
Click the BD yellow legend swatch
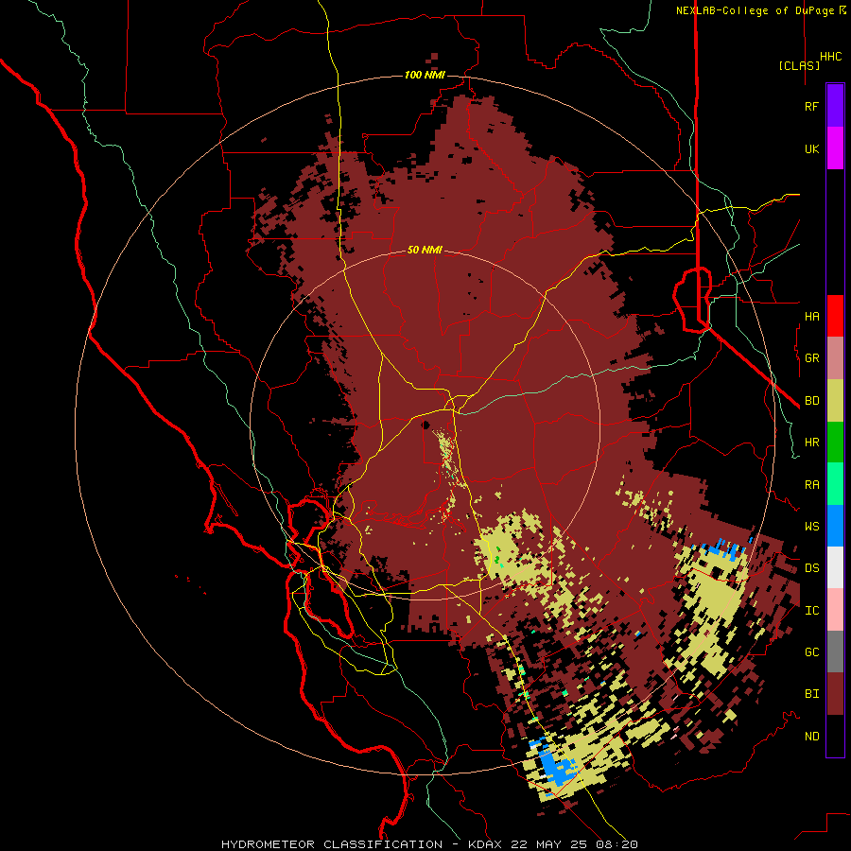coord(835,401)
